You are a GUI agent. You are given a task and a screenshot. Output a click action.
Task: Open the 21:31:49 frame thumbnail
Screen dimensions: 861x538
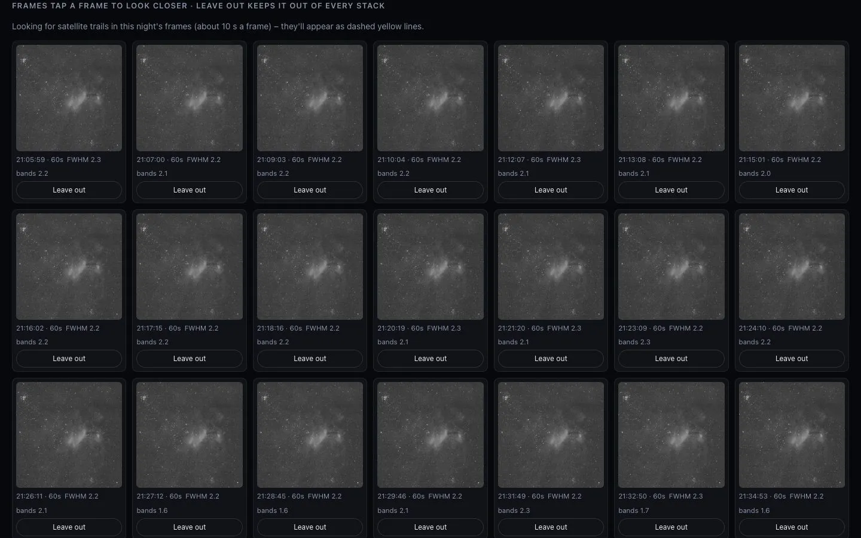pyautogui.click(x=551, y=435)
